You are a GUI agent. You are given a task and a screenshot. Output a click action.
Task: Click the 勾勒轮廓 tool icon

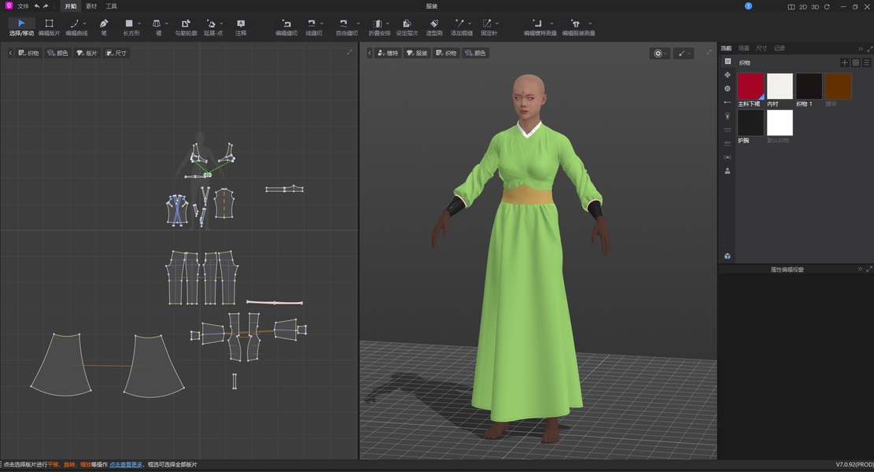click(186, 24)
